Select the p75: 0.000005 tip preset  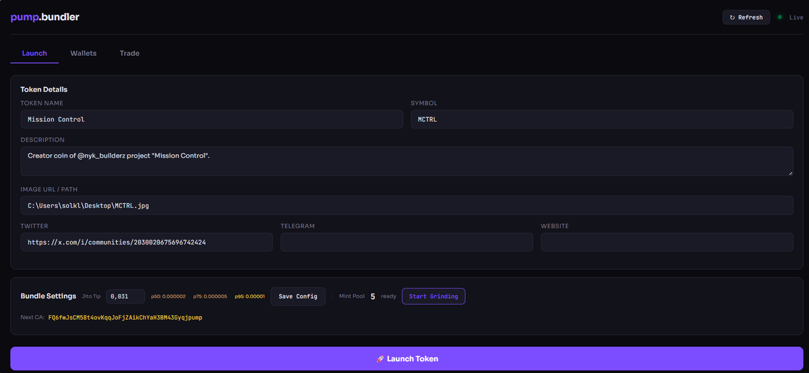pos(210,296)
